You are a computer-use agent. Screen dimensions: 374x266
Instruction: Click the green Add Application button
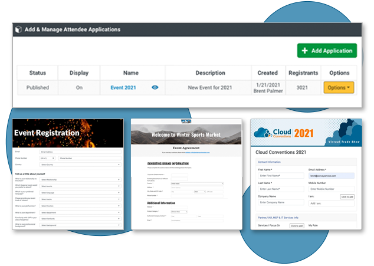click(x=327, y=51)
